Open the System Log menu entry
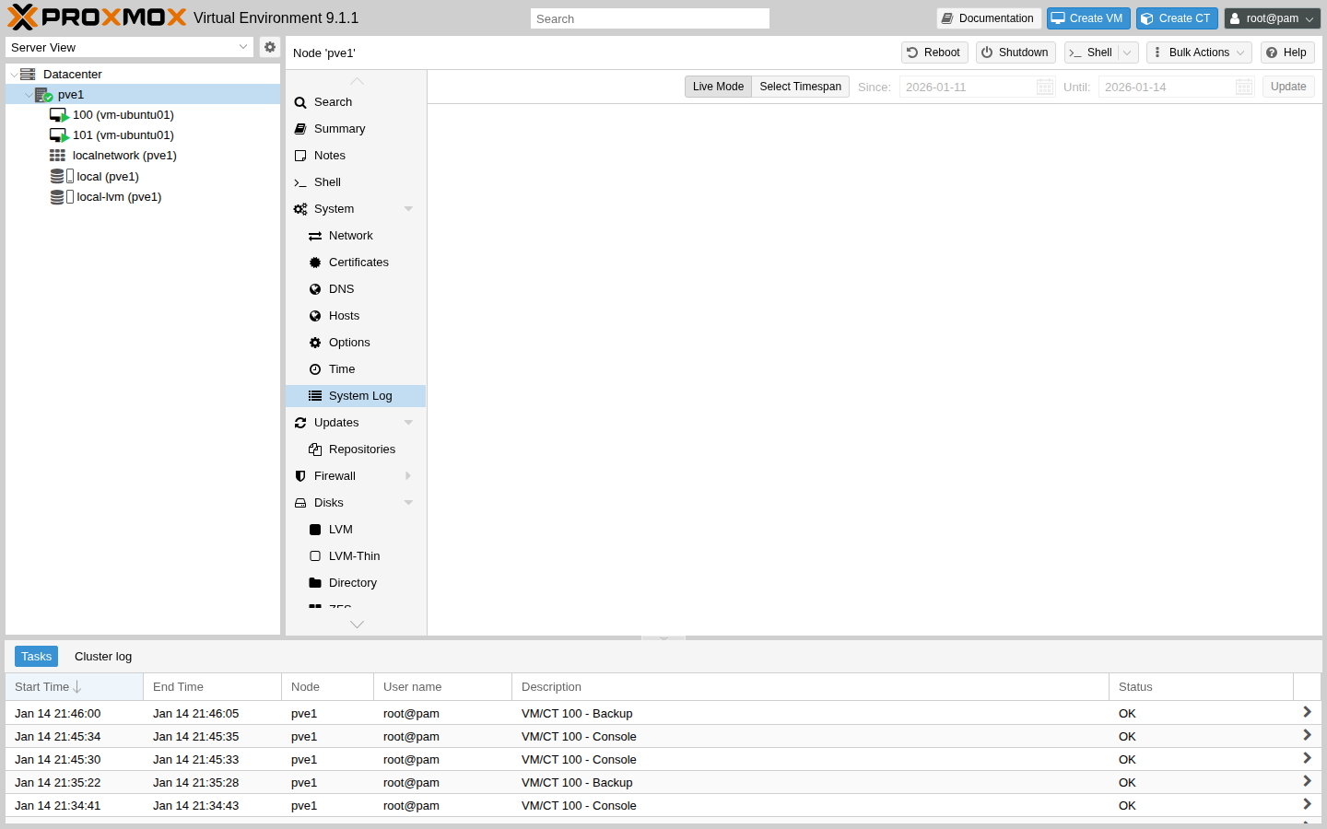The height and width of the screenshot is (829, 1327). pos(360,395)
